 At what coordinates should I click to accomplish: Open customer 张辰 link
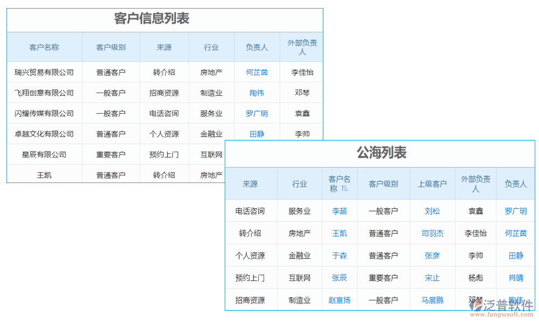[x=340, y=277]
